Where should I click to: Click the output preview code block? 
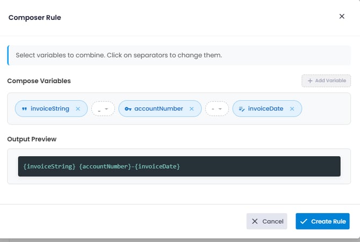click(x=179, y=167)
